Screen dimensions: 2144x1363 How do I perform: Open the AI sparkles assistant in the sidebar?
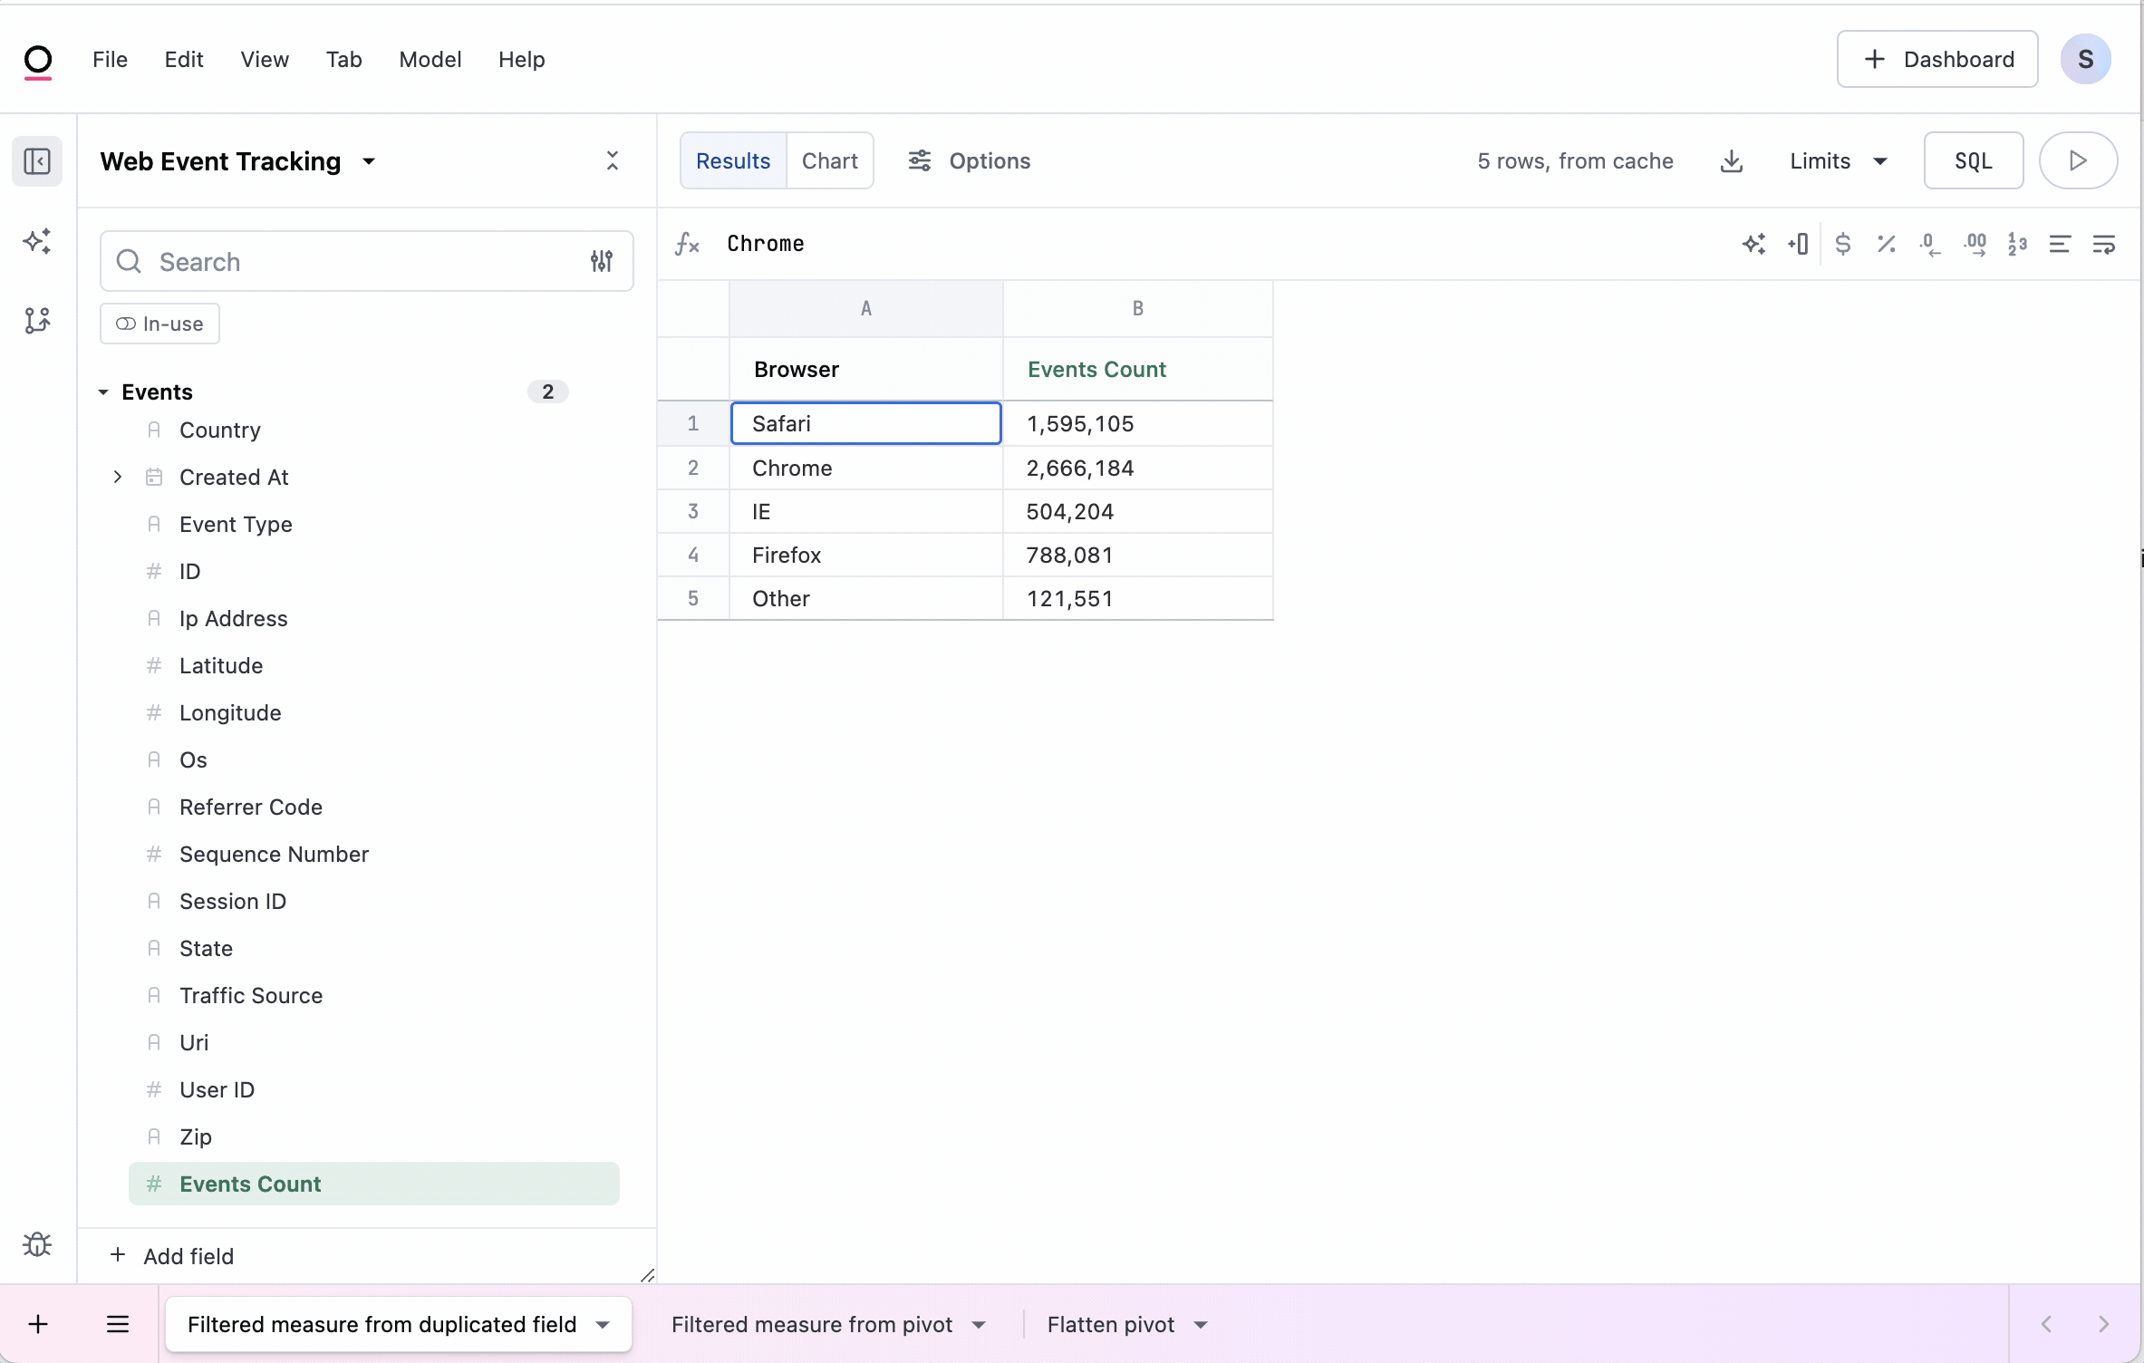pos(37,240)
